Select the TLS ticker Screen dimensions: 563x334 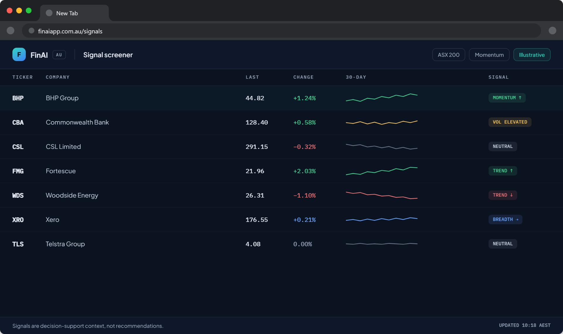18,244
